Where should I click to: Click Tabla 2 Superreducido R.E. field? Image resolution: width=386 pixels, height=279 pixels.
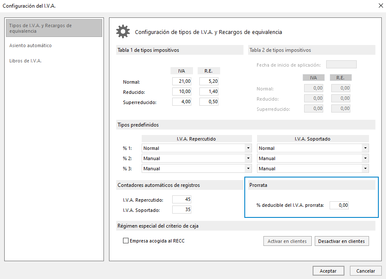(341, 108)
